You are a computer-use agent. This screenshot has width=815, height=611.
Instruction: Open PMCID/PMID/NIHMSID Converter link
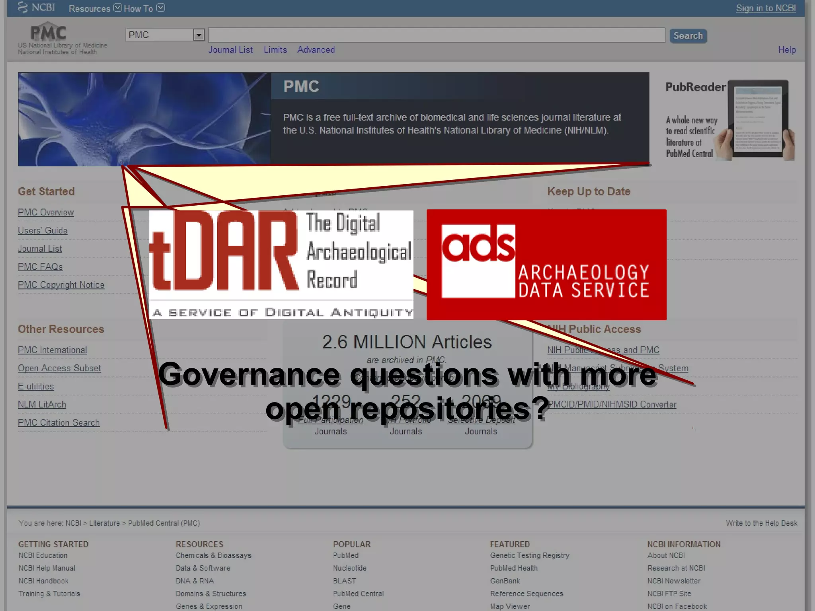click(612, 405)
